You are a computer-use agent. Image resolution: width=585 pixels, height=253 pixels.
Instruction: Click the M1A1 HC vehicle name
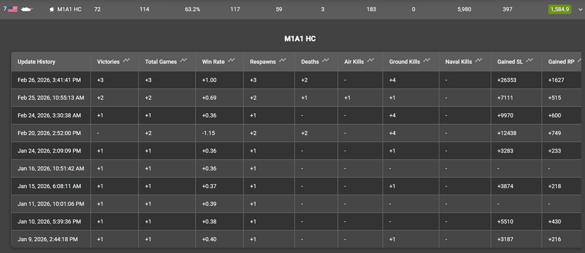69,9
